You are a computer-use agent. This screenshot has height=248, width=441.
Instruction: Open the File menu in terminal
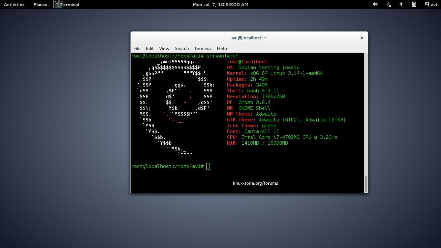point(137,48)
